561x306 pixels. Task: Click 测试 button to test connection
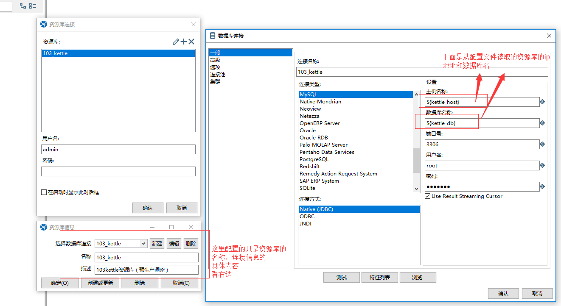342,278
